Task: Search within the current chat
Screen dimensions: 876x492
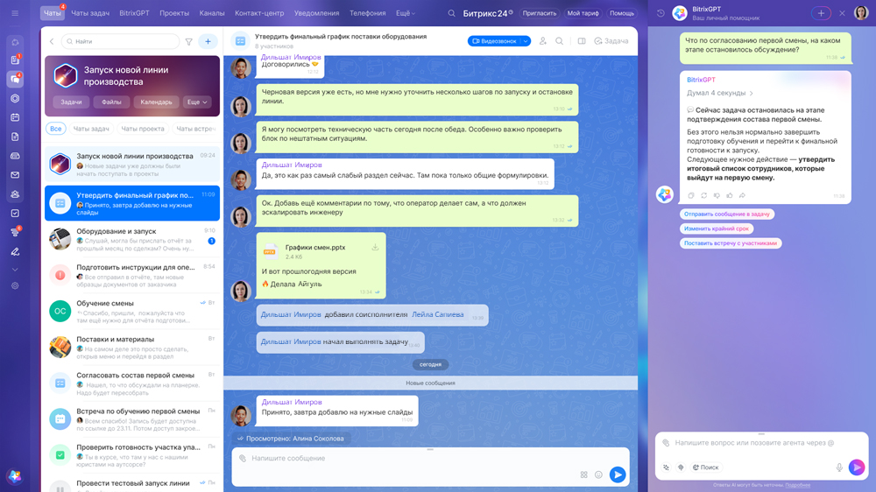Action: point(559,41)
